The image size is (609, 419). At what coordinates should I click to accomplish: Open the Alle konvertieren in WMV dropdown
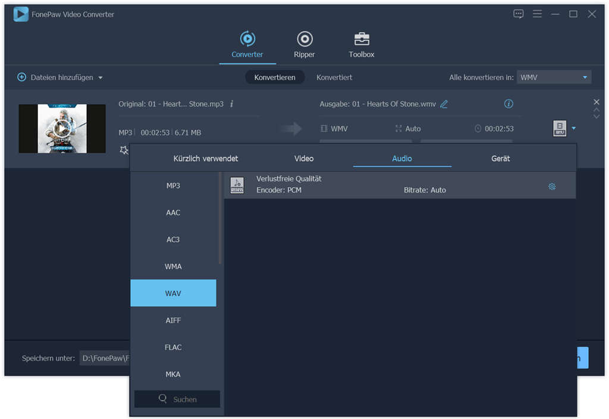coord(554,77)
